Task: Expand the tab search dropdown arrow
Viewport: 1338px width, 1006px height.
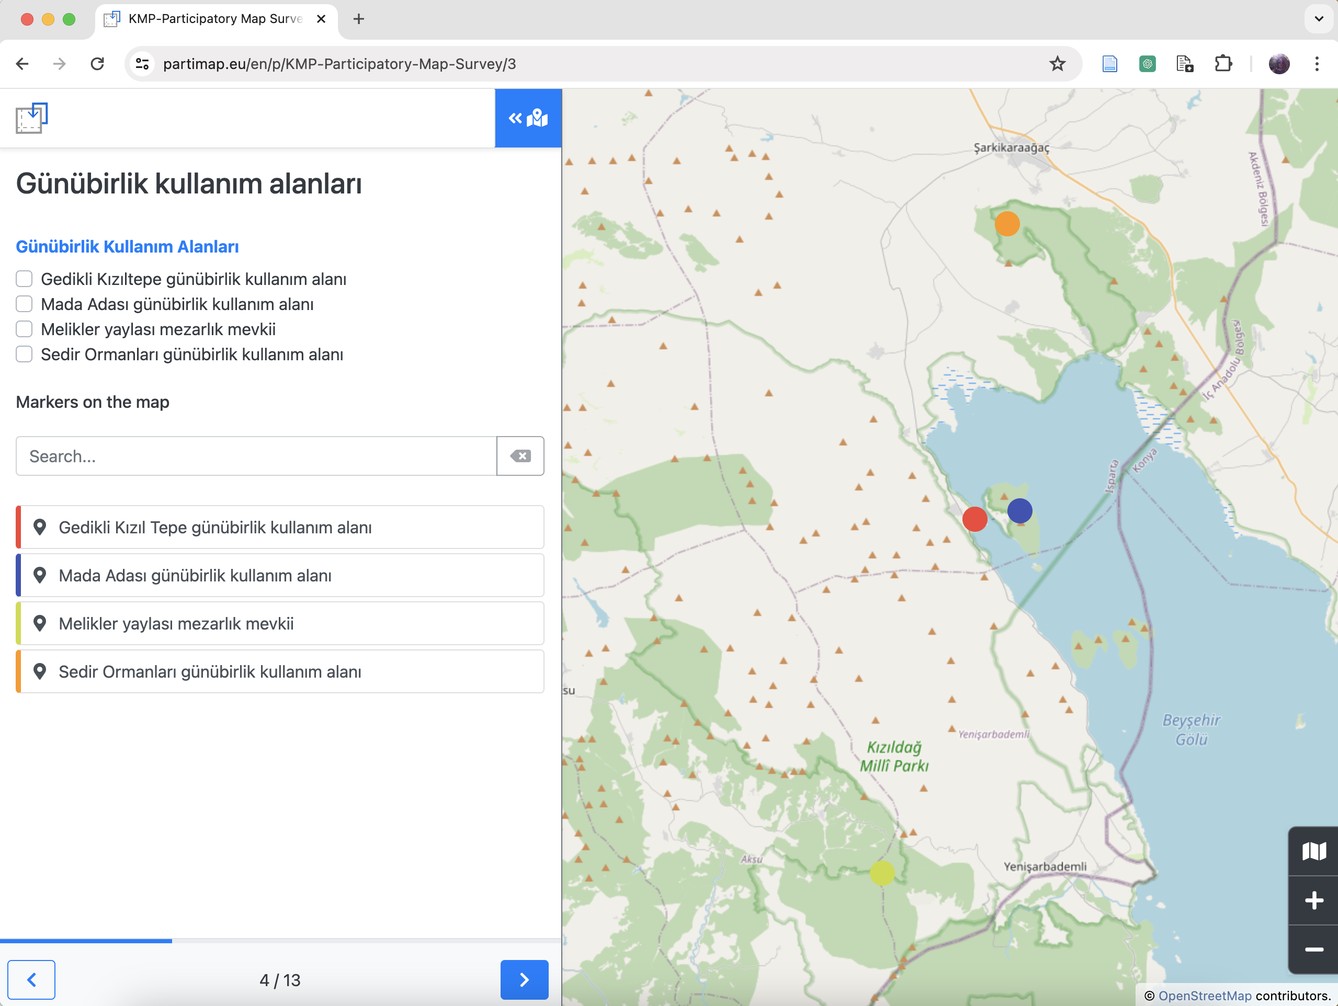Action: click(1319, 19)
